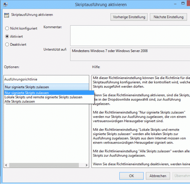
Task: Select the Deaktiviert radio button
Action: [x=7, y=44]
